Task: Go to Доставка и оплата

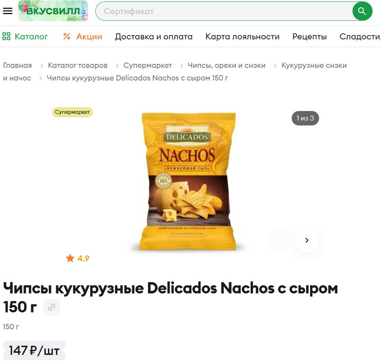Action: (154, 36)
